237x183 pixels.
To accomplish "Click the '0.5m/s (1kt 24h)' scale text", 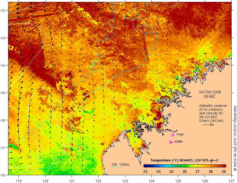I will 211,121.
